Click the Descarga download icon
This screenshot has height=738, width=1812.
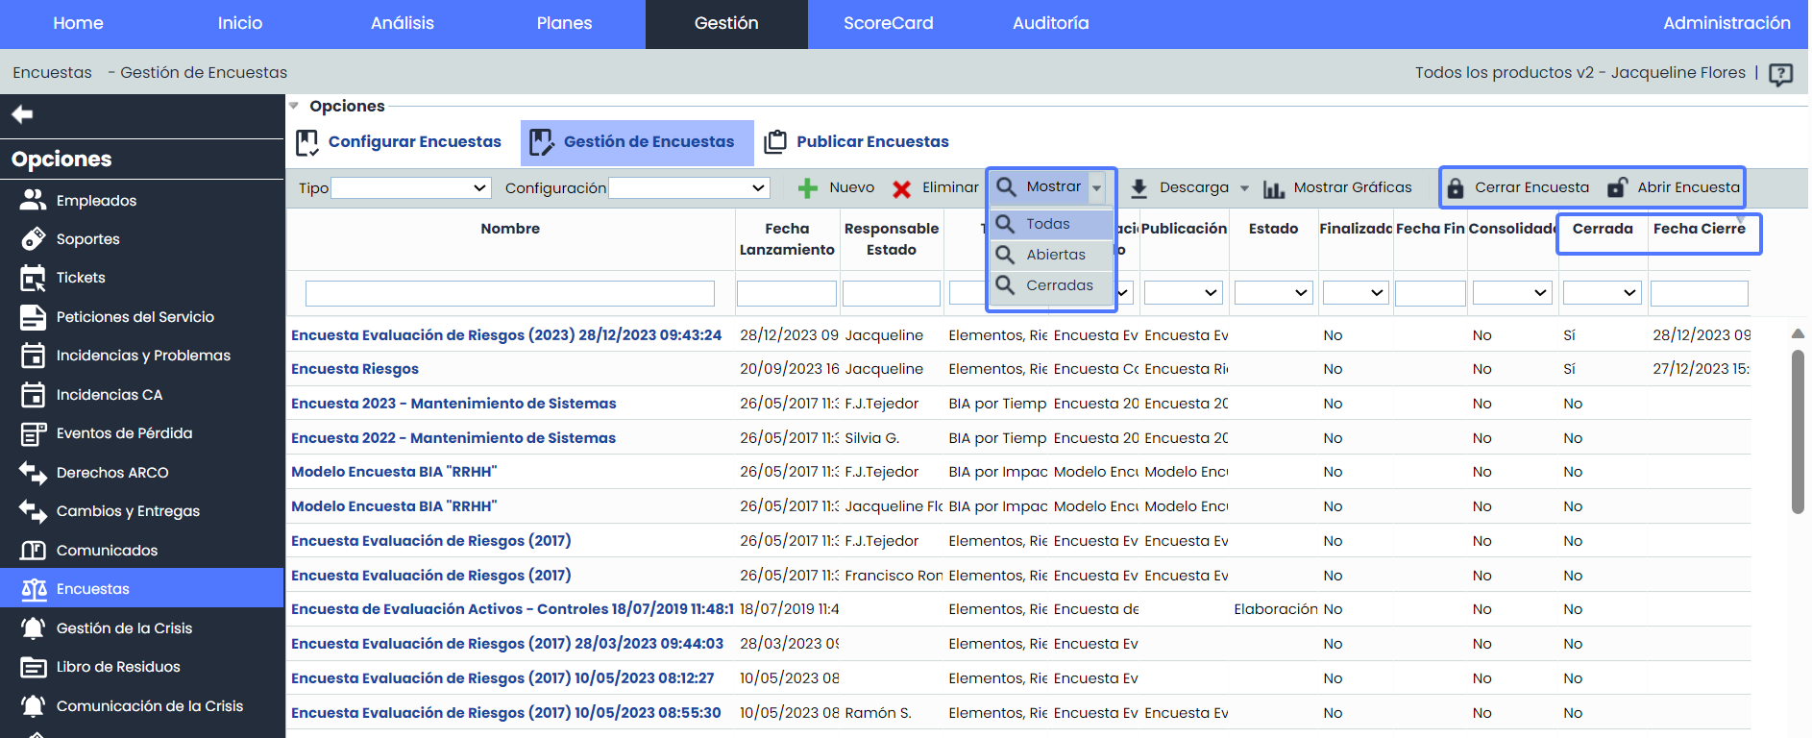tap(1139, 188)
